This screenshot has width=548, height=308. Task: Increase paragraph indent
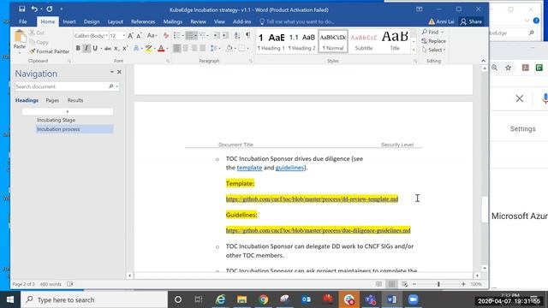(225, 36)
